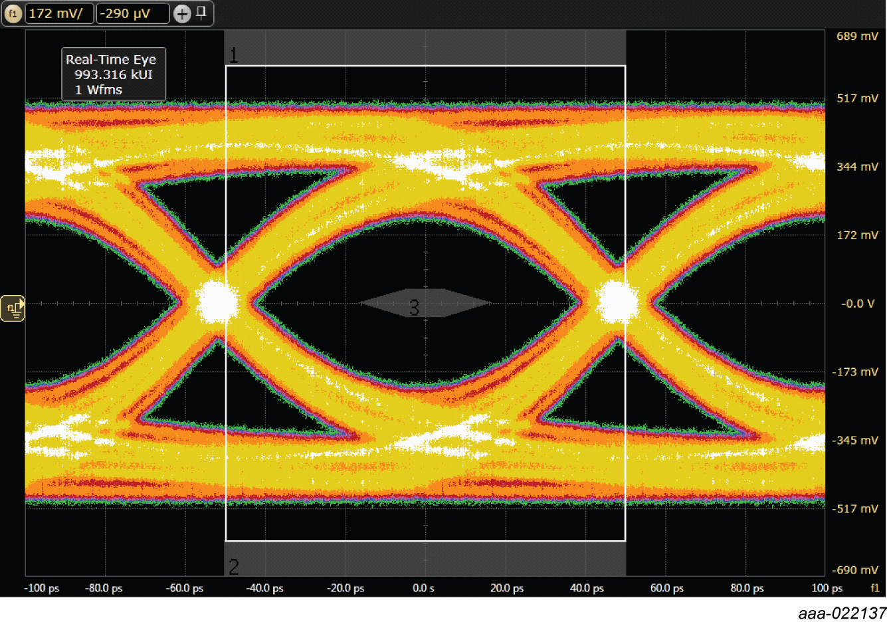Click the plus add button in toolbar
Image resolution: width=887 pixels, height=624 pixels.
coord(182,13)
